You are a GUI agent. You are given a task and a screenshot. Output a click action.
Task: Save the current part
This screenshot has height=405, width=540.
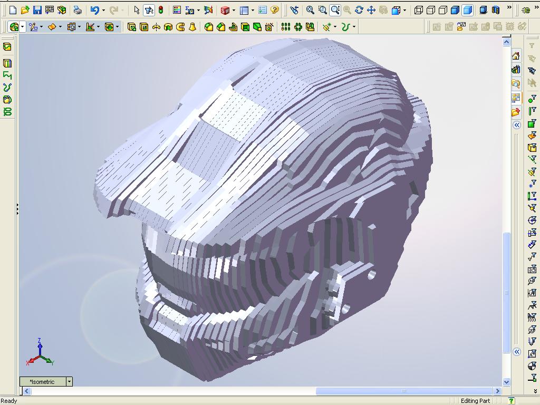[37, 11]
